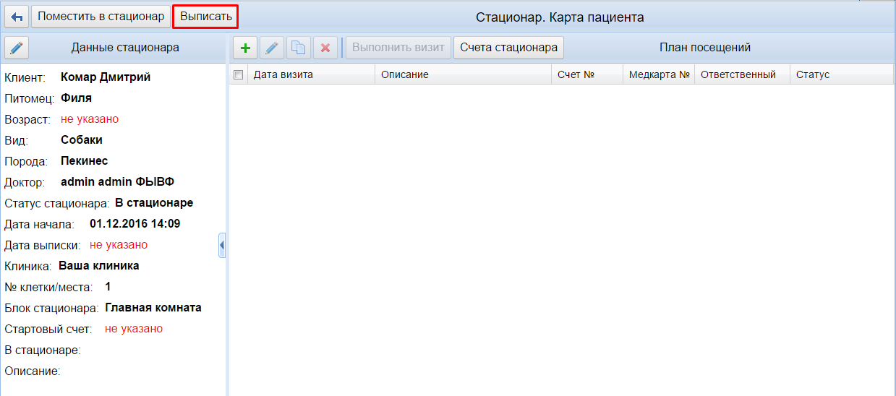Screen dimensions: 896x396
Task: Open 'Счета стационара' invoices
Action: click(x=508, y=48)
